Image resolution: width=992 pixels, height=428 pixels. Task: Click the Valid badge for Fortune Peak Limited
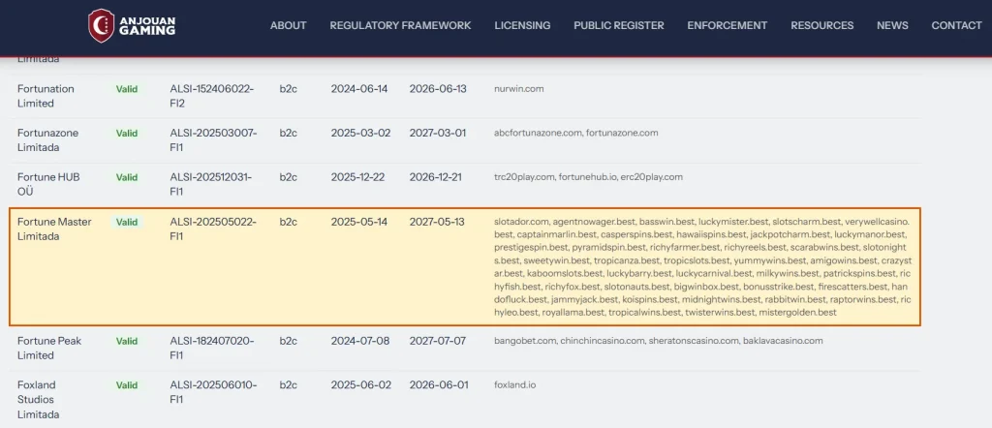pyautogui.click(x=127, y=342)
